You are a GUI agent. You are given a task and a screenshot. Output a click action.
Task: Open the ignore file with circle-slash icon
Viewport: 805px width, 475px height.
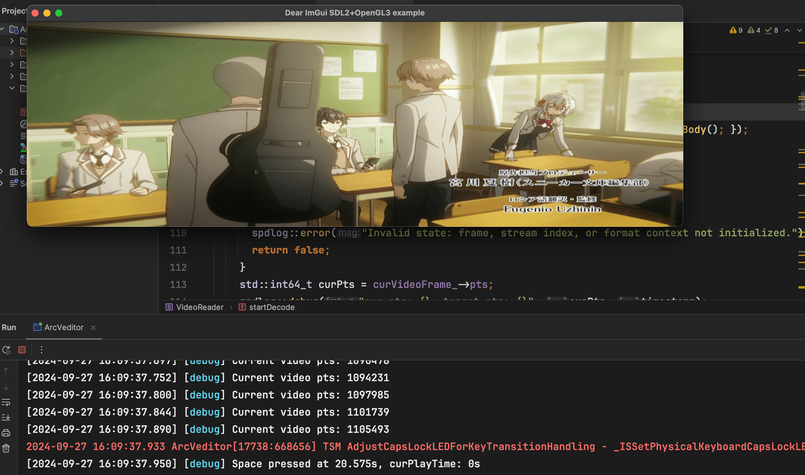pos(23,124)
